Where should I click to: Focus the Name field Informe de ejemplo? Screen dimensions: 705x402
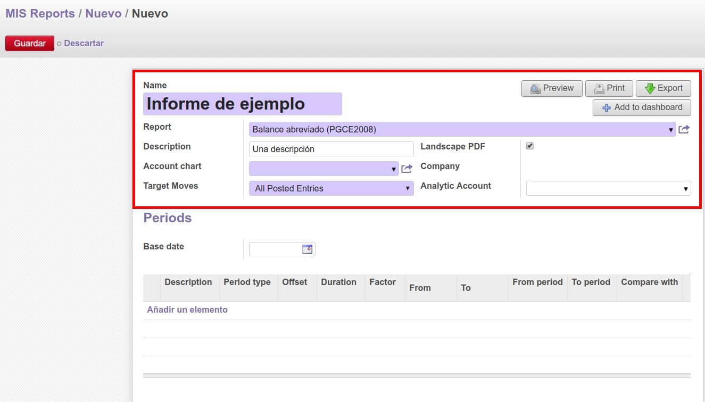pyautogui.click(x=242, y=104)
